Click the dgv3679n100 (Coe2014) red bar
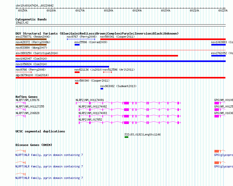The image size is (233, 186). pyautogui.click(x=120, y=78)
